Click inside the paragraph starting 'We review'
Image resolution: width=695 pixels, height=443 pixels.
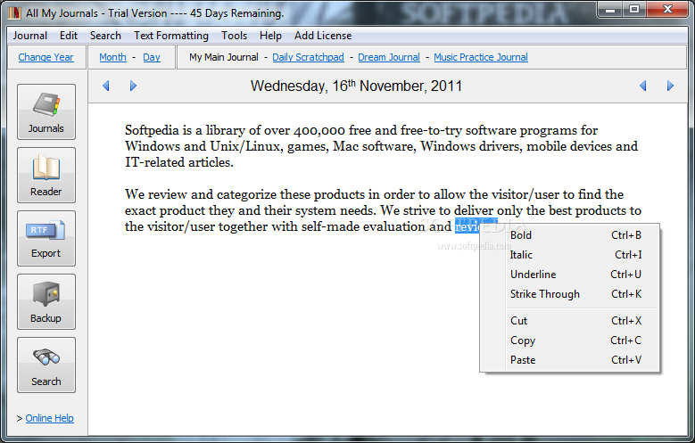(x=383, y=210)
